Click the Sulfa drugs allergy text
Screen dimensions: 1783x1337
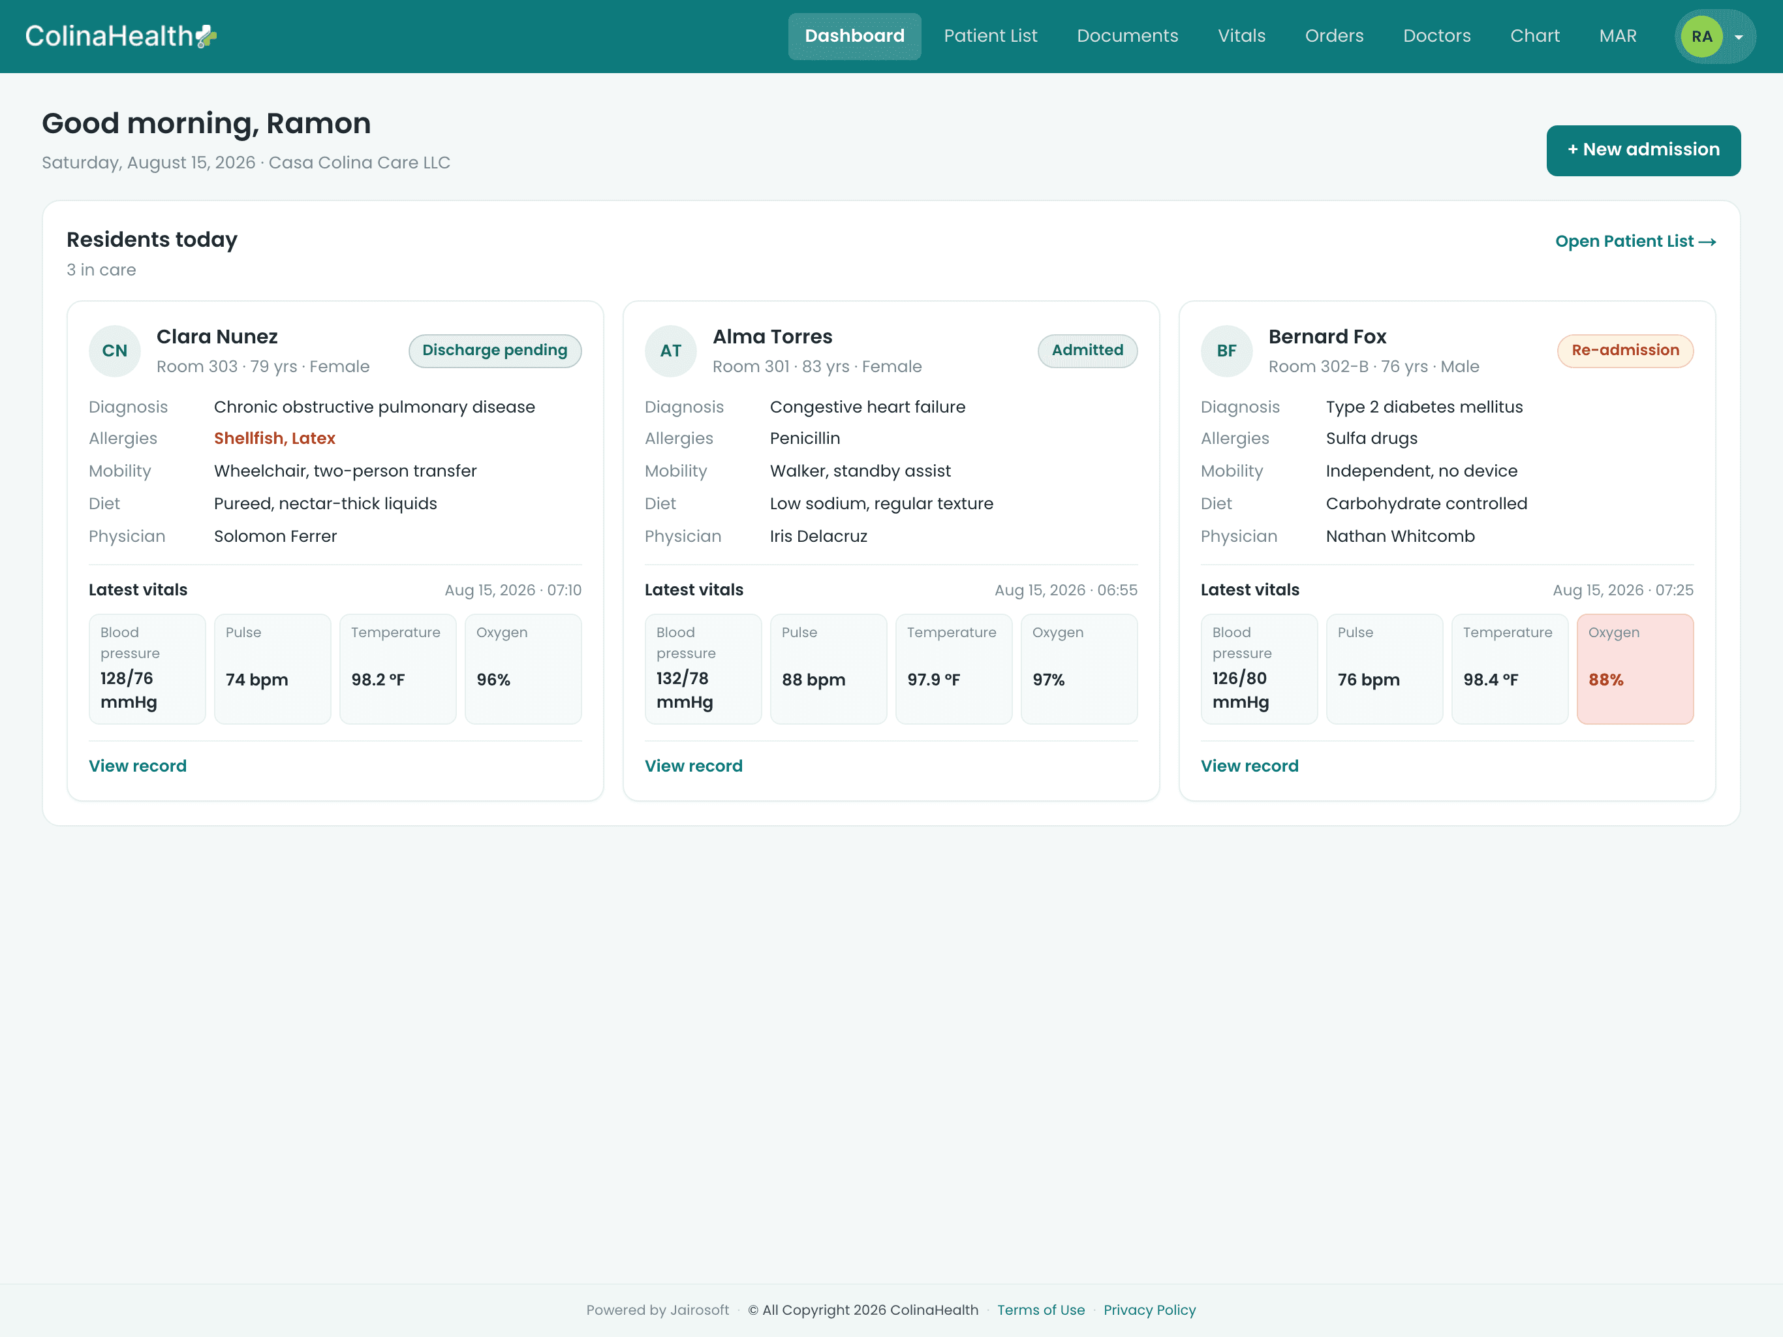point(1371,439)
